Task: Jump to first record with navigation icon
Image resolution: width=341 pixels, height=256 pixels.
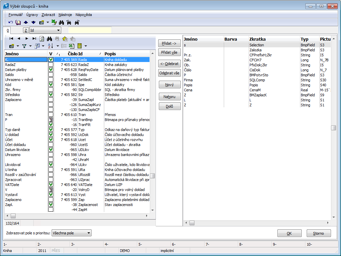Action: point(11,39)
